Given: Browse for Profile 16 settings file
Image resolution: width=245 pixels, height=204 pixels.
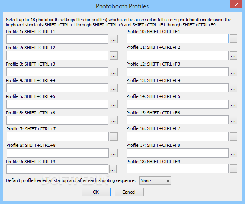Looking at the screenshot, I should 233,137.
